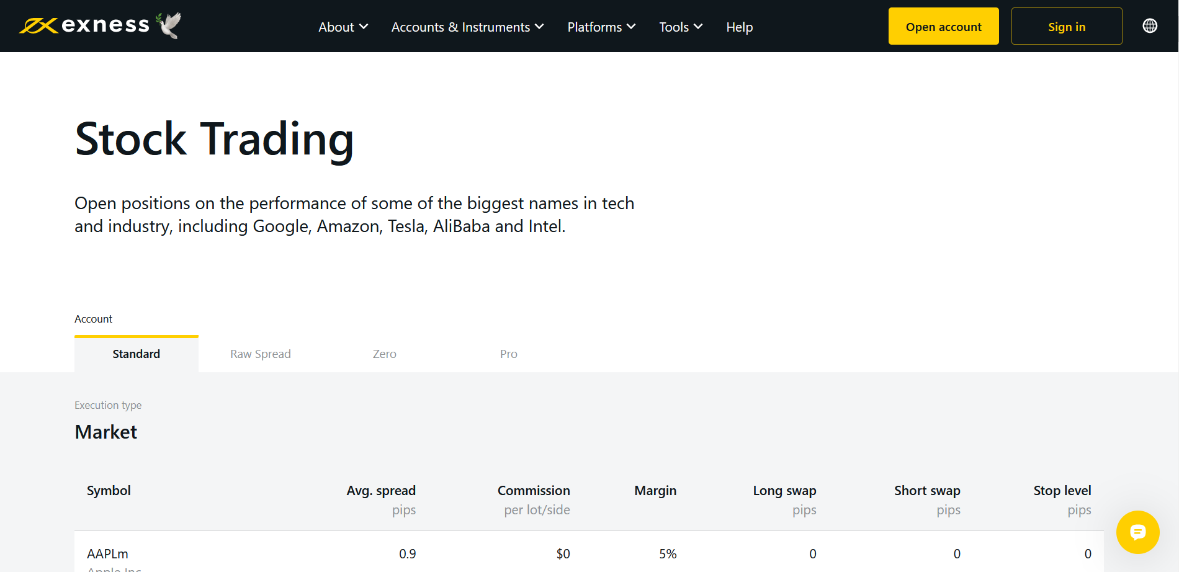Image resolution: width=1179 pixels, height=572 pixels.
Task: Expand the Platforms menu
Action: (x=601, y=27)
